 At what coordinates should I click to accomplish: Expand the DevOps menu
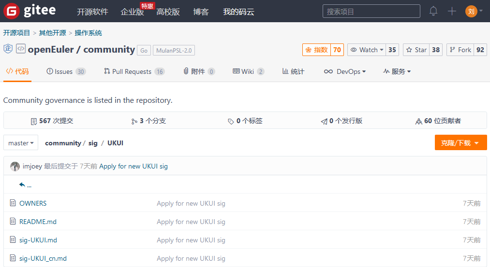click(x=344, y=71)
